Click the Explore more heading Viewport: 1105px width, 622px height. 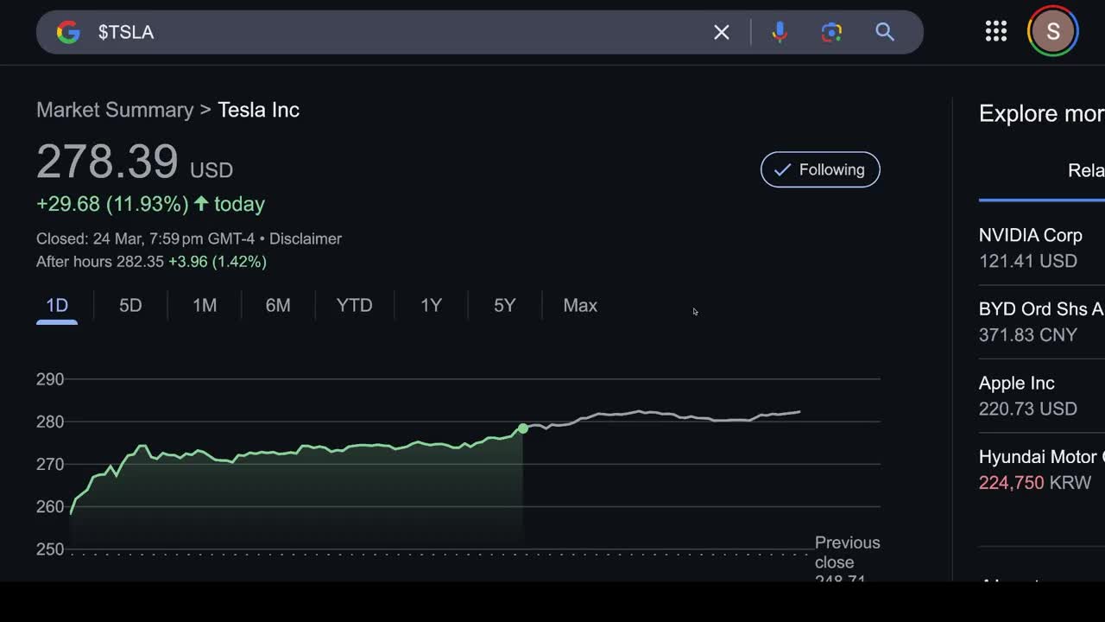coord(1041,114)
